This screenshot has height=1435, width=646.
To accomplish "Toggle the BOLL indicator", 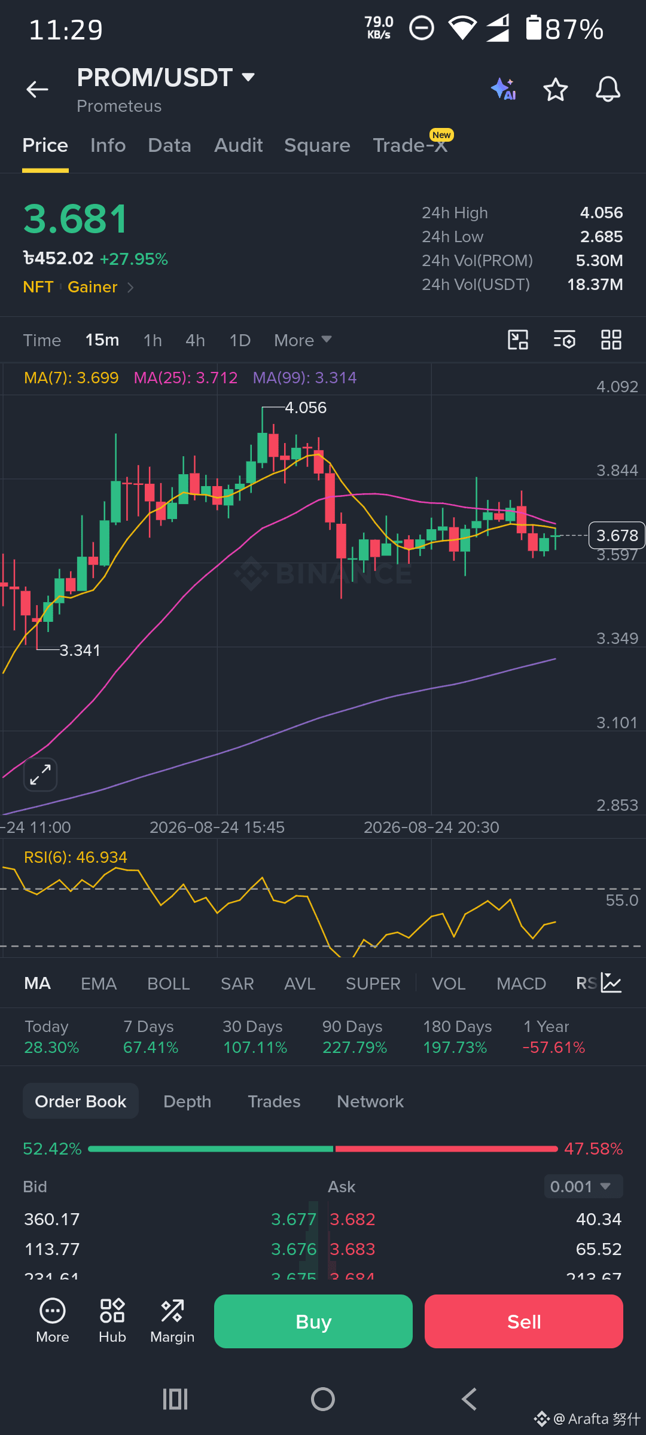I will click(169, 984).
